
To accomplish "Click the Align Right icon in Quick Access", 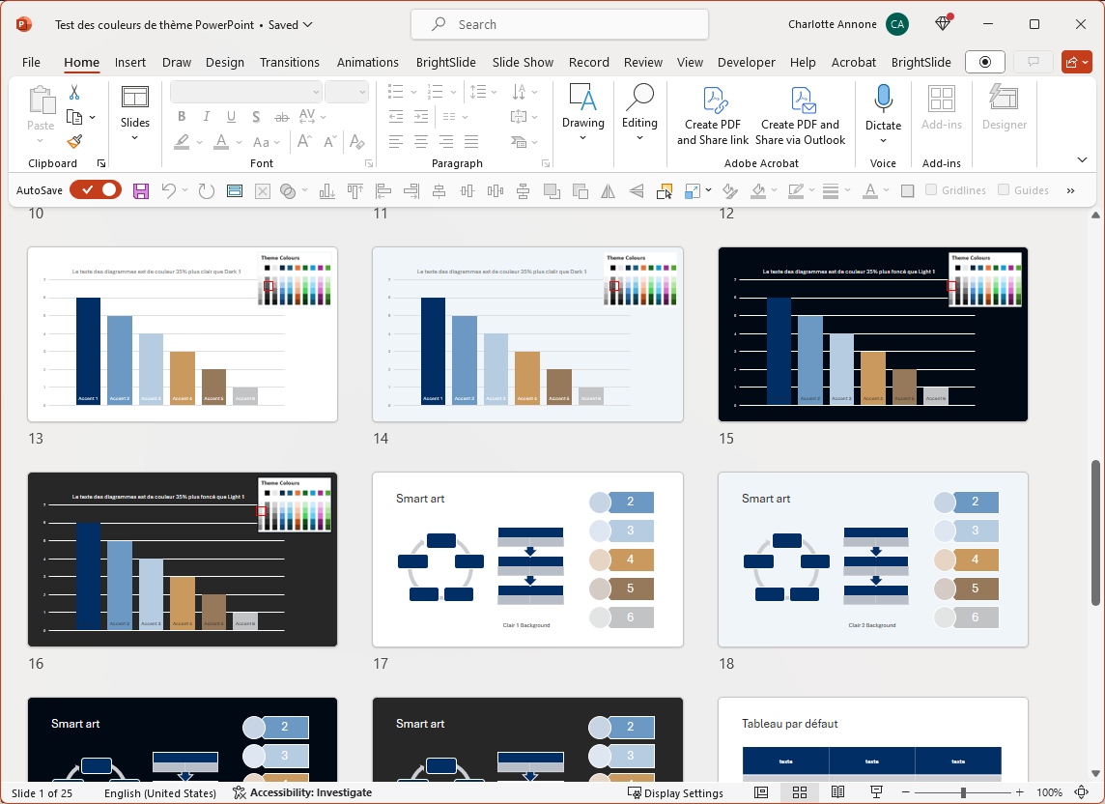I will coord(411,190).
